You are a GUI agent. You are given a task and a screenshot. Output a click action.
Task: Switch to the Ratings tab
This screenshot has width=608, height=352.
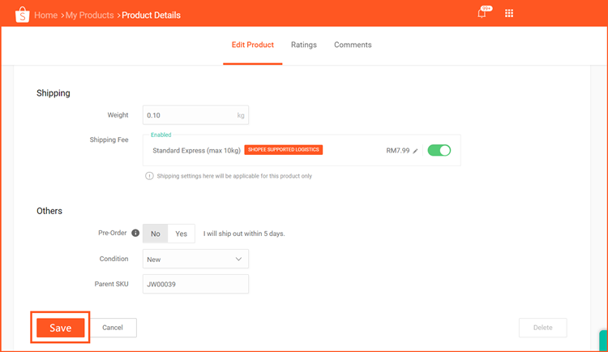[x=304, y=45]
